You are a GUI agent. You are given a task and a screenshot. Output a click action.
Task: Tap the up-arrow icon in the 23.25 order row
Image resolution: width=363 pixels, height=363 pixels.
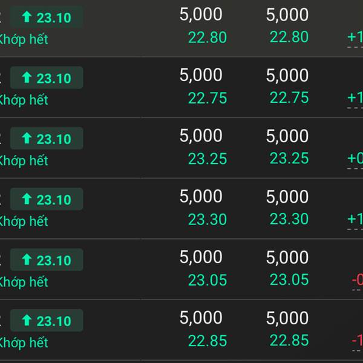27,139
